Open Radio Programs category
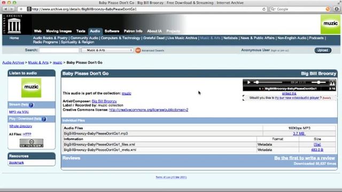 coord(45,42)
